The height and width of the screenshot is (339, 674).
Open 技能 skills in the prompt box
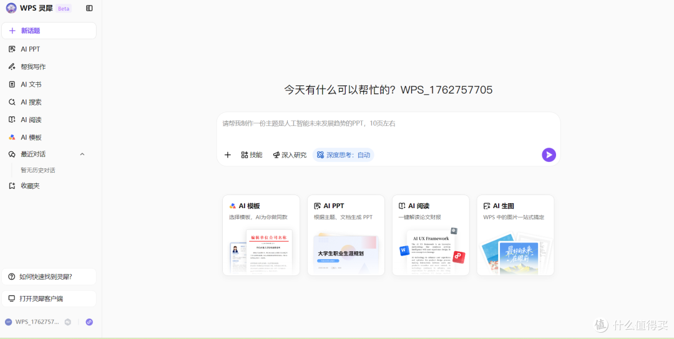[x=252, y=155]
